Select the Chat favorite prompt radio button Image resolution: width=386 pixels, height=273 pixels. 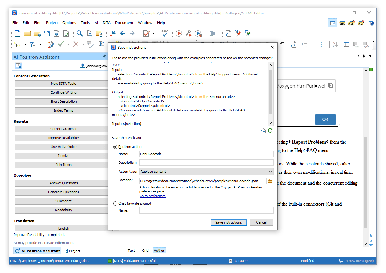[115, 203]
